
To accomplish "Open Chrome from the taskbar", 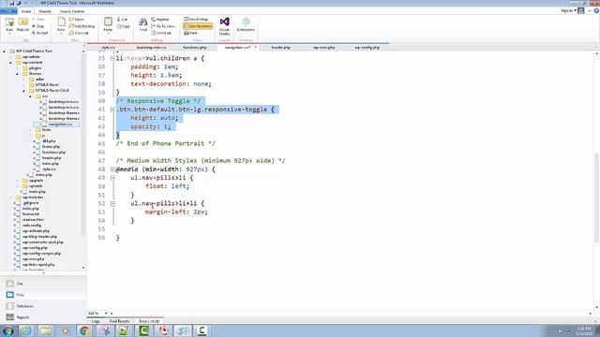I will coord(84,330).
